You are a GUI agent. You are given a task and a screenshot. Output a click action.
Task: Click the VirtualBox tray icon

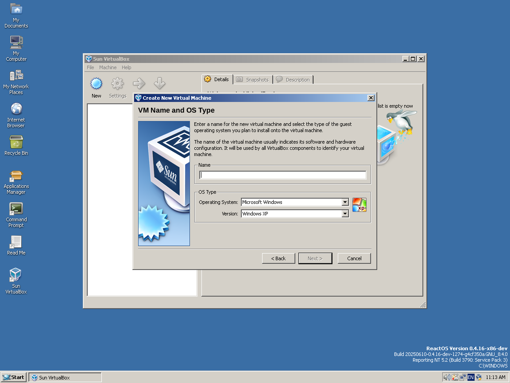tap(479, 378)
